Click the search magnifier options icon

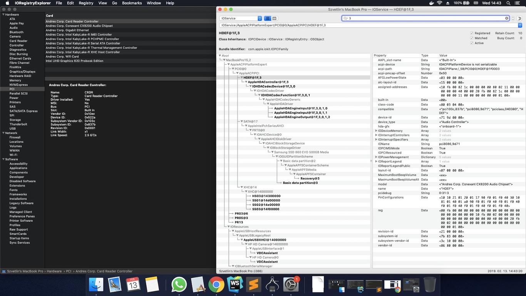point(345,18)
